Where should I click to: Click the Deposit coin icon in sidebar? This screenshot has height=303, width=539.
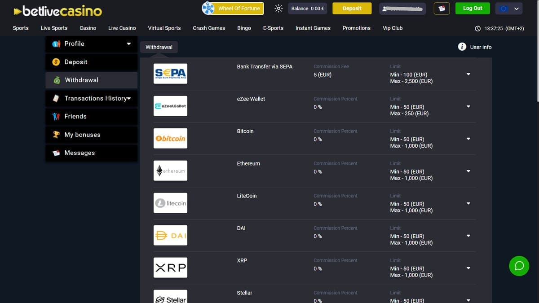[56, 62]
